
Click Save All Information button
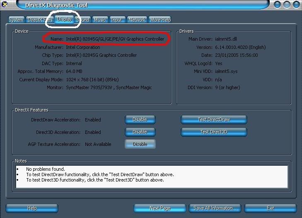pos(215,208)
